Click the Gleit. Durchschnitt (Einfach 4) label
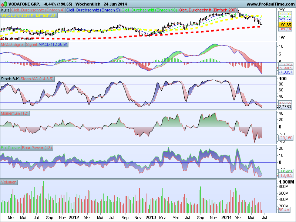This screenshot has height=222, width=296. tap(38, 10)
